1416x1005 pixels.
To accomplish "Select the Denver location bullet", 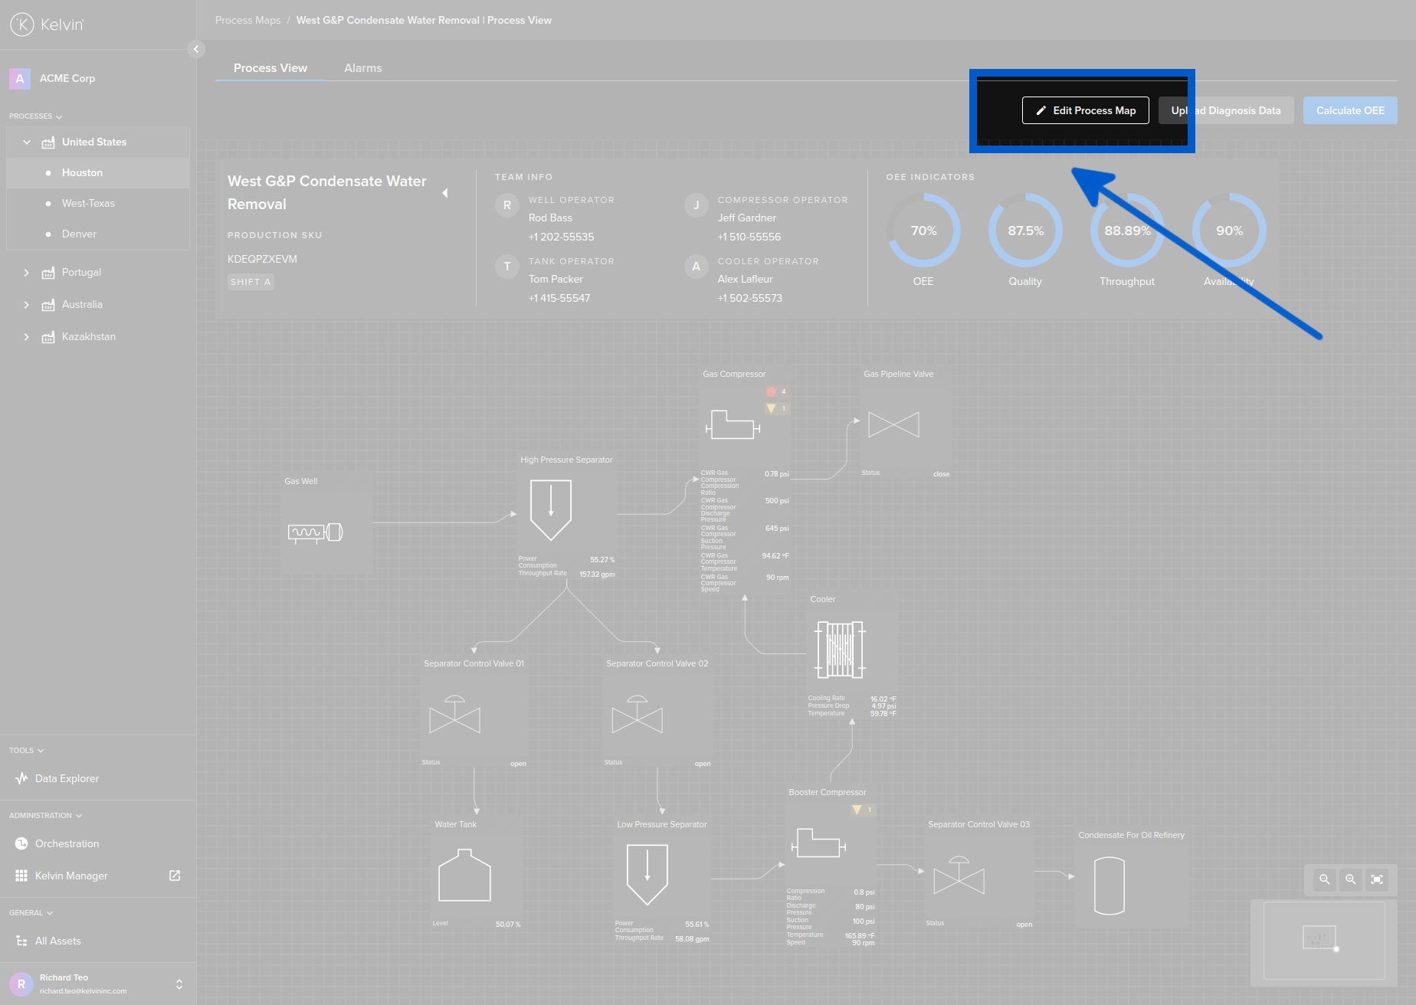I will (50, 234).
